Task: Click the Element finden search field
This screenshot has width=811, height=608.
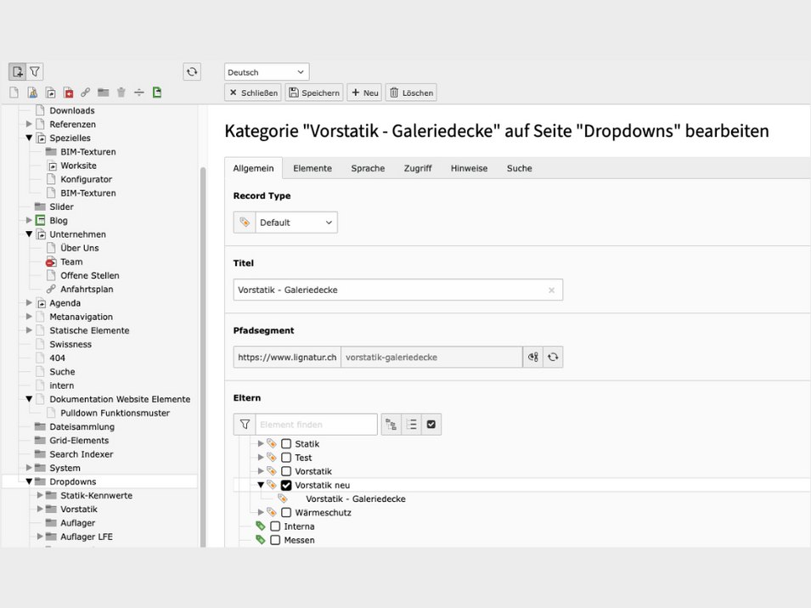Action: [316, 425]
